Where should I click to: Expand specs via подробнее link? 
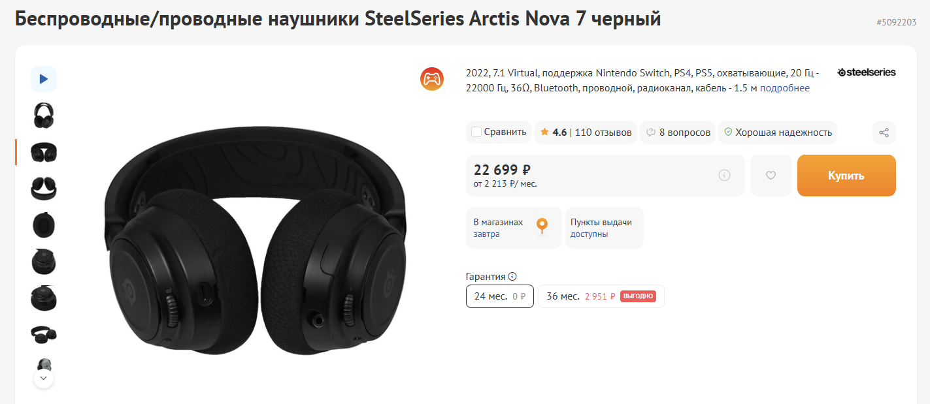pyautogui.click(x=784, y=88)
